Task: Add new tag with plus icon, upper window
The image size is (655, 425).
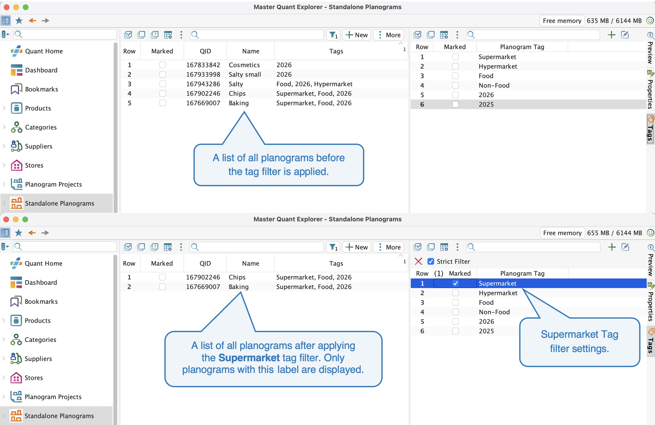Action: [x=612, y=35]
